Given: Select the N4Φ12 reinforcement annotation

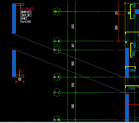Looking at the screenshot, I should pos(24,19).
